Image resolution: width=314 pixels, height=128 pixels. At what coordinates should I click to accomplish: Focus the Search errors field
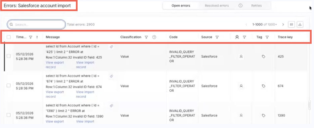coord(36,25)
